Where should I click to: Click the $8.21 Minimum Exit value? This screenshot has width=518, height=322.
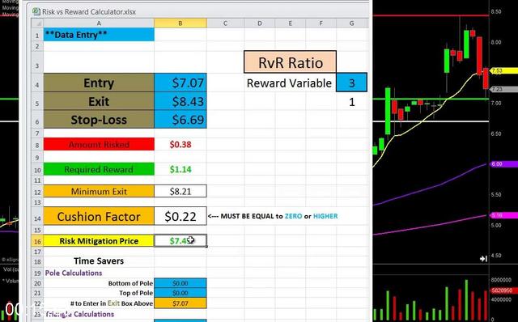[180, 191]
